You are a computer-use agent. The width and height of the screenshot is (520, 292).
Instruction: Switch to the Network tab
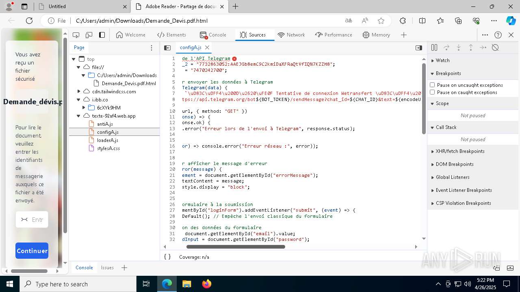tap(291, 35)
